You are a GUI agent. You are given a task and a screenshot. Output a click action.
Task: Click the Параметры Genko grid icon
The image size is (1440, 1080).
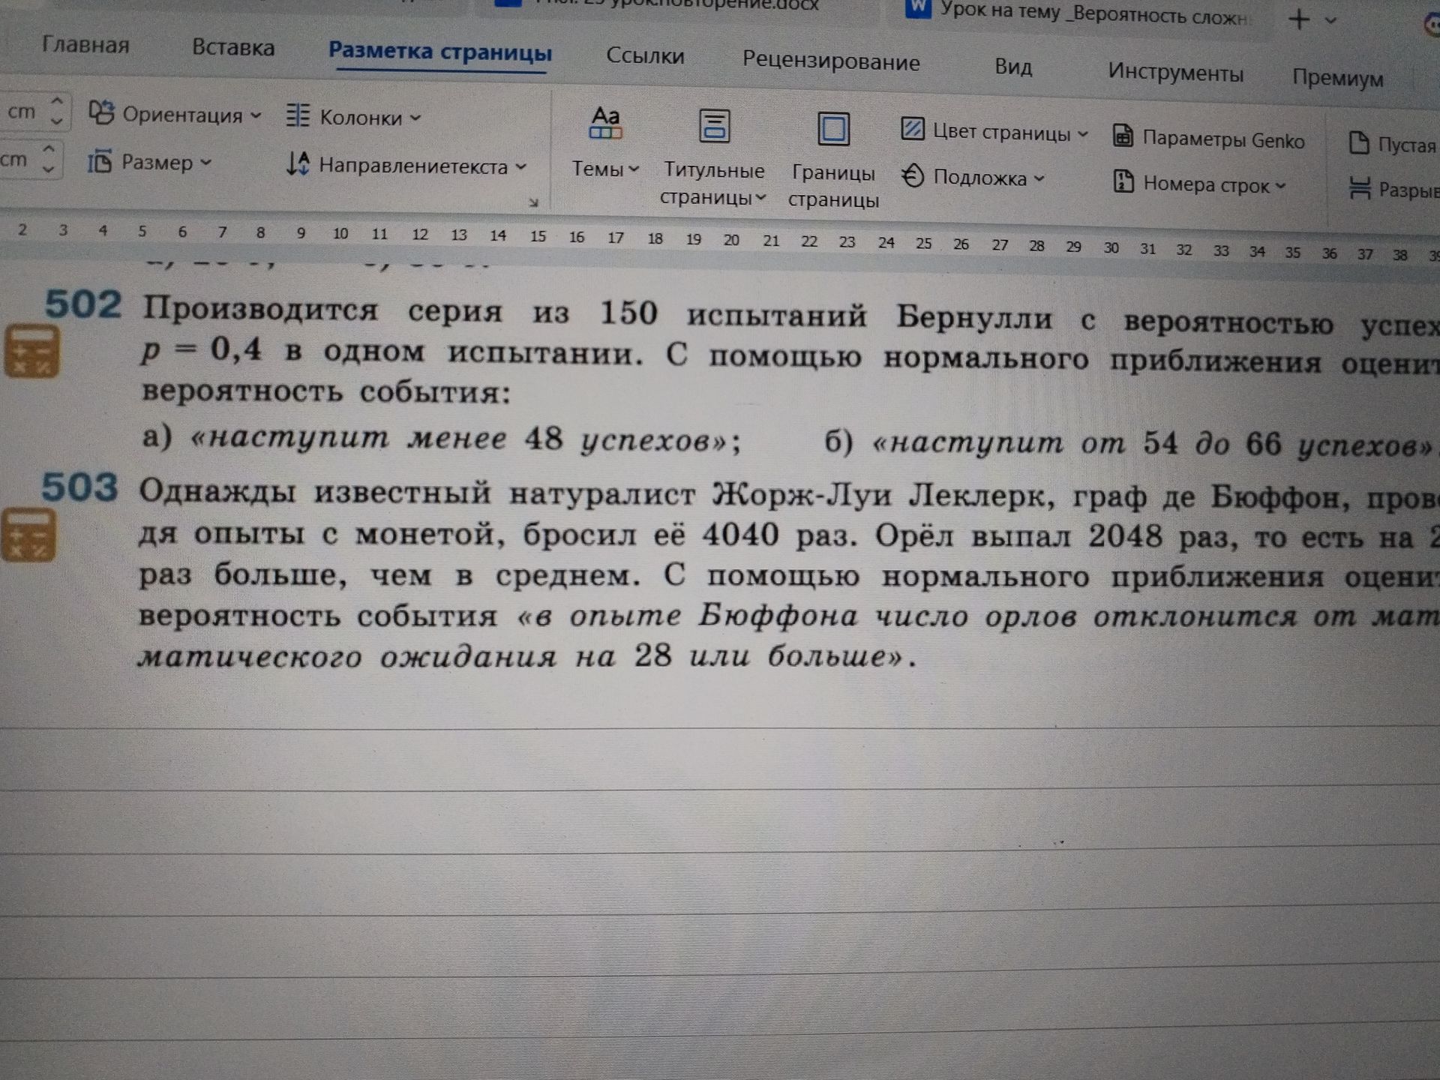(x=1123, y=136)
